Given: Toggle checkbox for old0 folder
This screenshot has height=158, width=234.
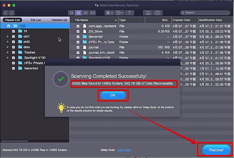Looking at the screenshot, I should [13, 42].
